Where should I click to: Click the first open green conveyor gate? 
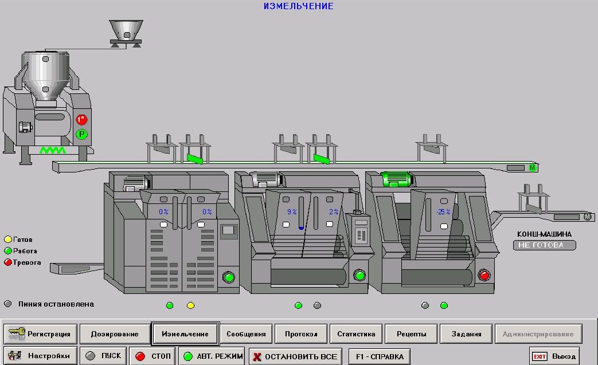tap(194, 158)
